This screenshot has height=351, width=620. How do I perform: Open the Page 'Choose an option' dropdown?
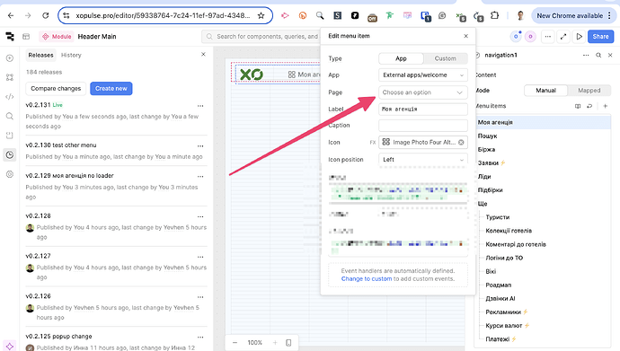coord(422,92)
